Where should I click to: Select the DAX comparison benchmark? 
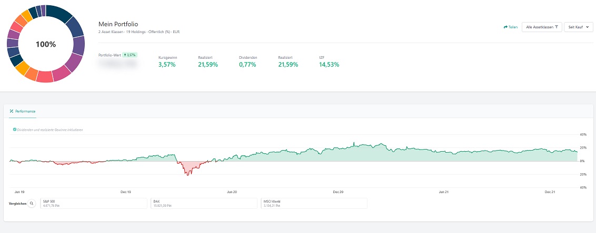click(x=203, y=203)
